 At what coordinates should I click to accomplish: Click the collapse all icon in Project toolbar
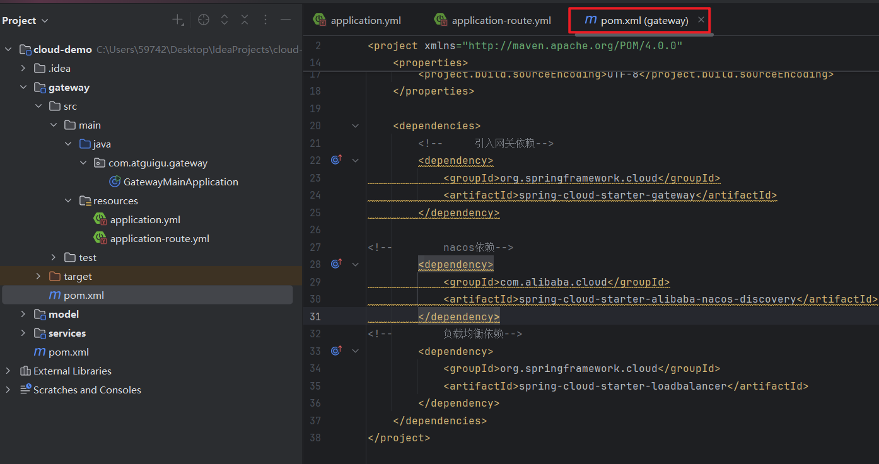coord(245,20)
